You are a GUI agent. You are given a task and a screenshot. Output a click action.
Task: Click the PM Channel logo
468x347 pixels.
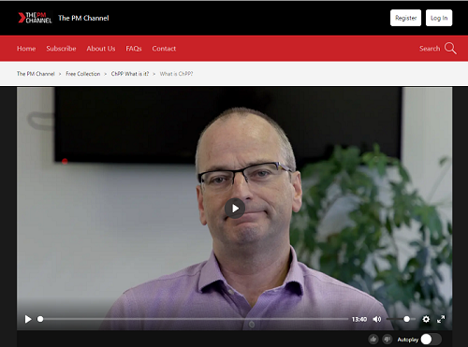[35, 18]
